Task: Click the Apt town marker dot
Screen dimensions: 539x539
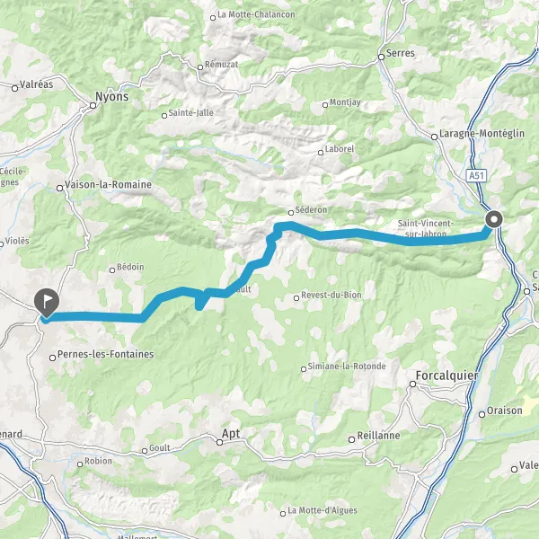Action: pos(220,442)
